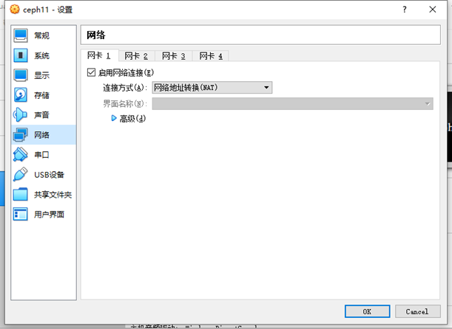Toggle the 启用网络连接(E) checkbox
Screen dimensions: 452x329
point(91,72)
